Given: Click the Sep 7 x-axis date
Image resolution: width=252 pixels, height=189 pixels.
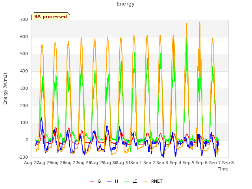Looking at the screenshot, I should pos(215,163).
